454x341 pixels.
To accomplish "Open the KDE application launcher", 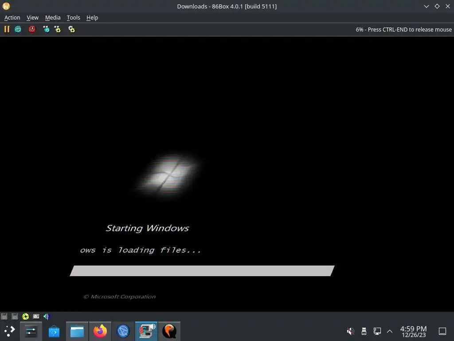I will [9, 331].
